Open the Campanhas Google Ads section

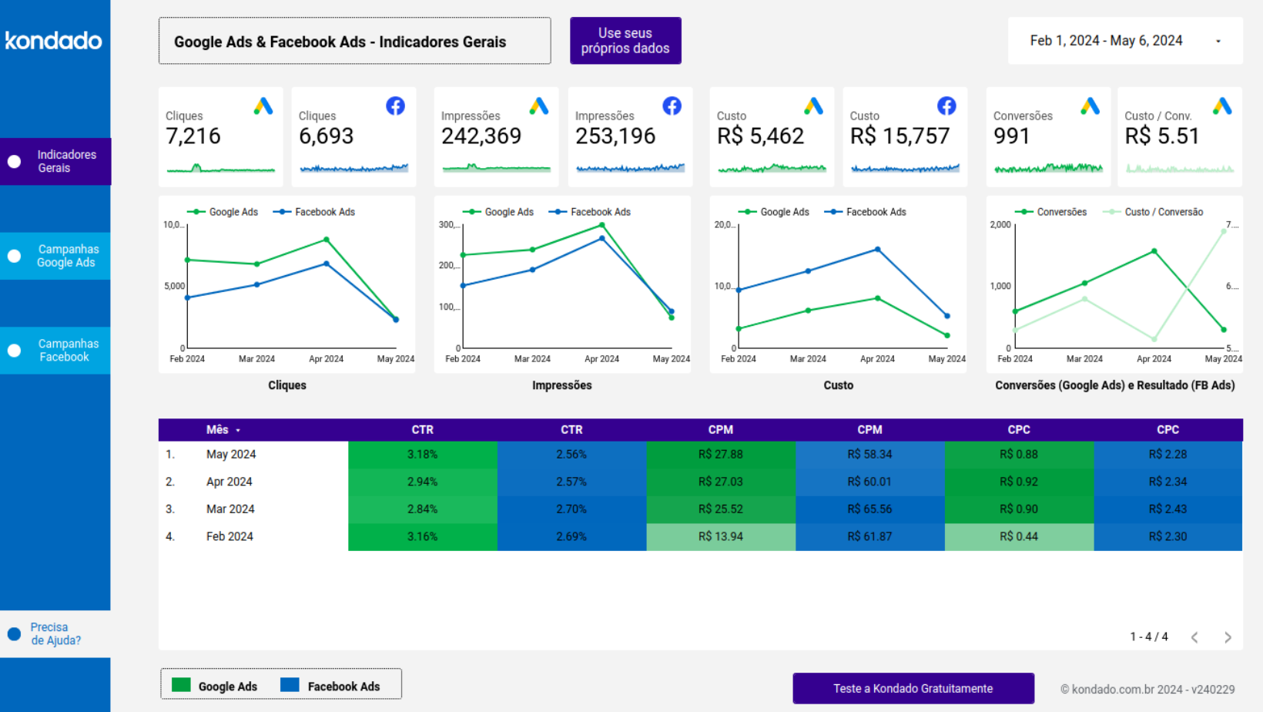click(x=67, y=255)
